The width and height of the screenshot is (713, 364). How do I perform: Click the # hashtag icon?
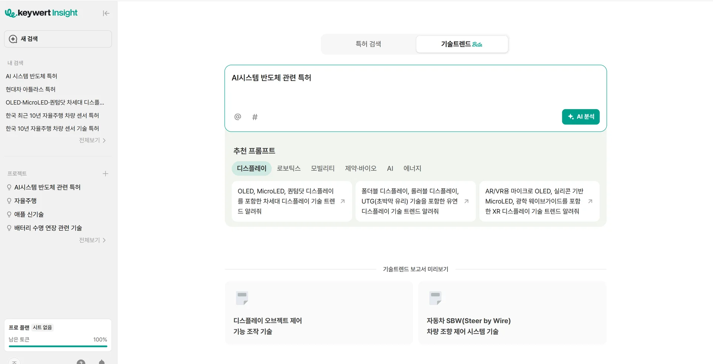pos(255,117)
